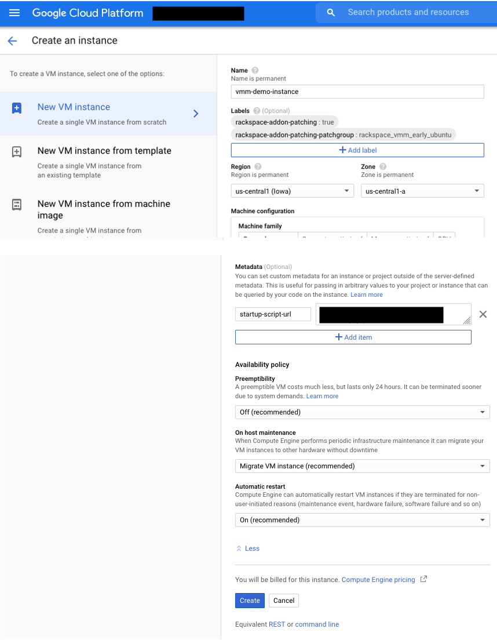This screenshot has height=640, width=497.
Task: Click the VM from template plus icon
Action: [x=16, y=151]
